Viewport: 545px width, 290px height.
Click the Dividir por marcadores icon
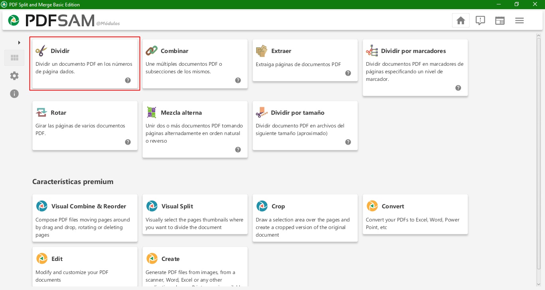point(371,51)
